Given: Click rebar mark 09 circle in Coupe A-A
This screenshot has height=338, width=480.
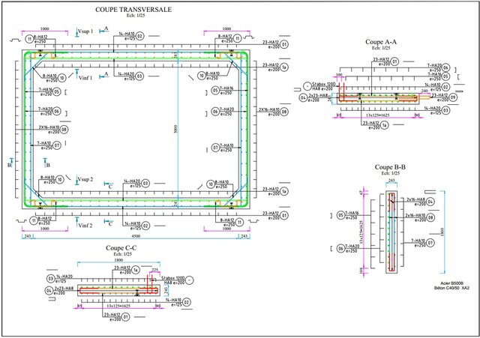Looking at the screenshot, I should click(454, 97).
